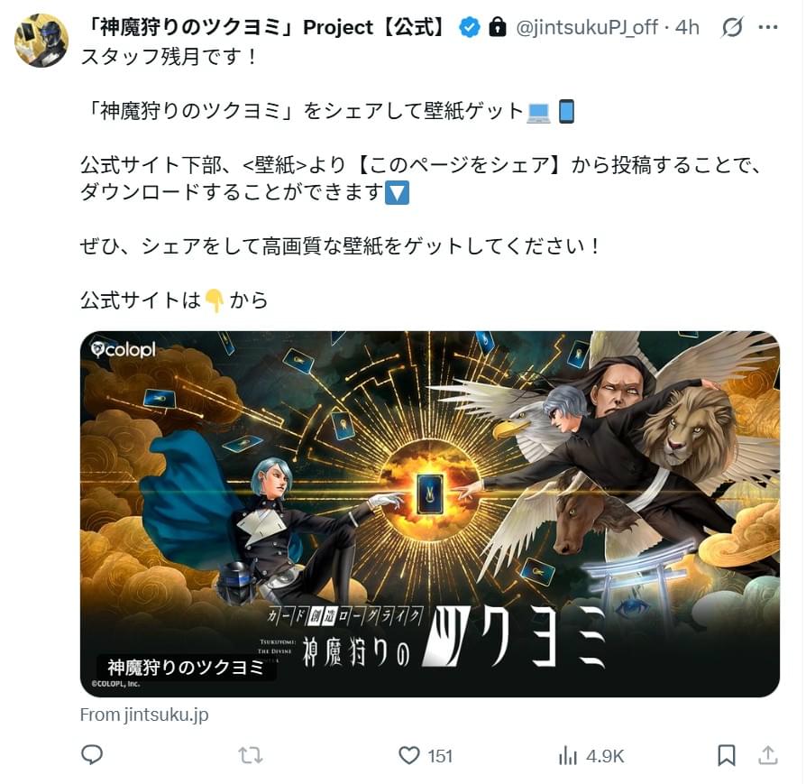The width and height of the screenshot is (806, 784).
Task: Open the Tsukuyomi link card image
Action: coord(430,514)
